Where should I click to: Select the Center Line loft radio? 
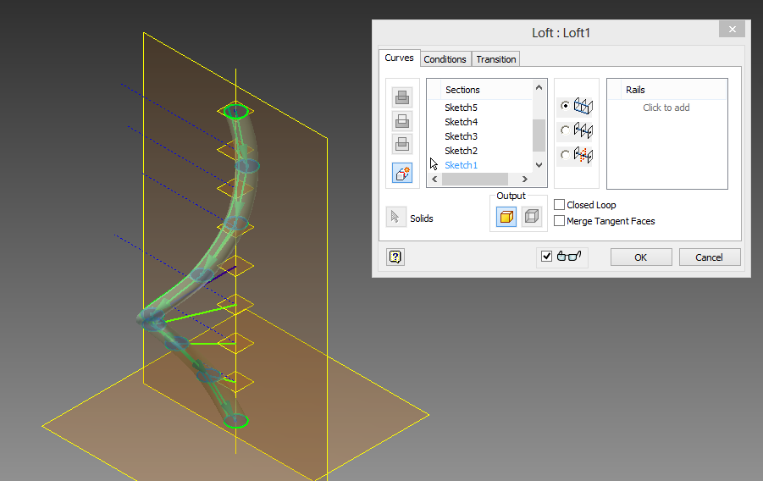(x=565, y=130)
